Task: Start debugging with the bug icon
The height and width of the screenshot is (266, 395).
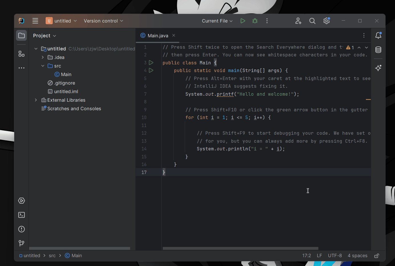Action: (x=255, y=21)
